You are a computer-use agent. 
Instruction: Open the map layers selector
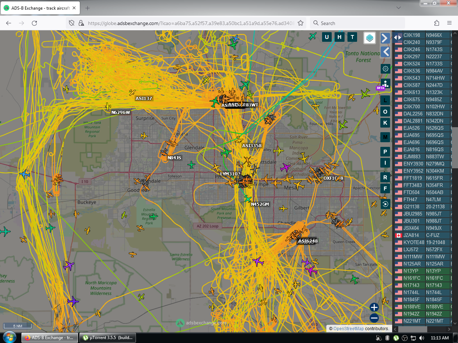(x=370, y=38)
